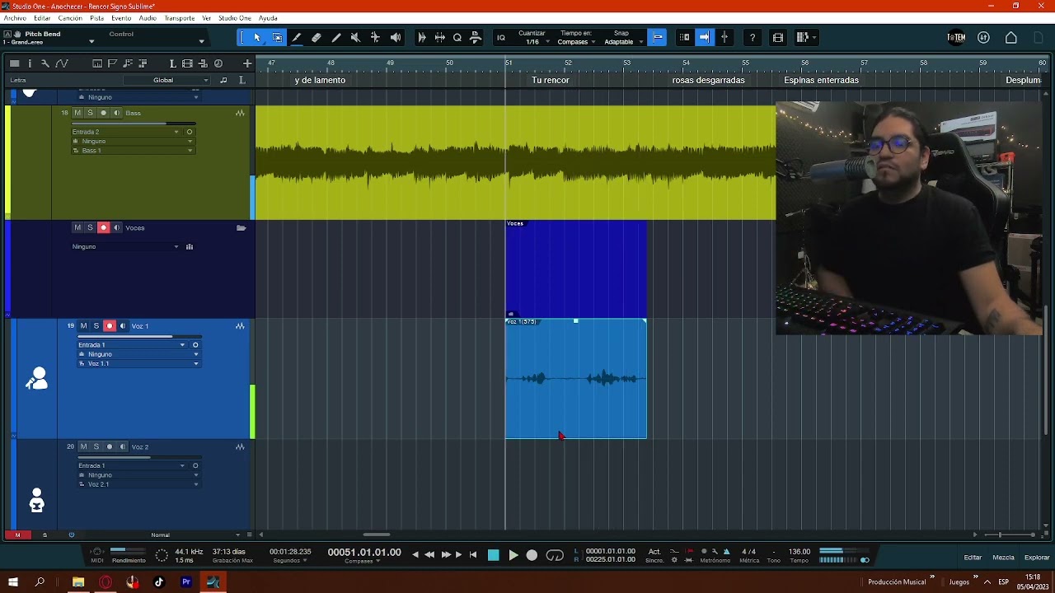1055x593 pixels.
Task: Show automation curve icon in track toolbar
Action: (x=62, y=63)
